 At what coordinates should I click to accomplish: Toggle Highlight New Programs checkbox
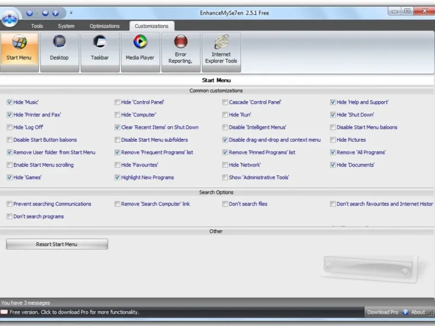tap(117, 178)
